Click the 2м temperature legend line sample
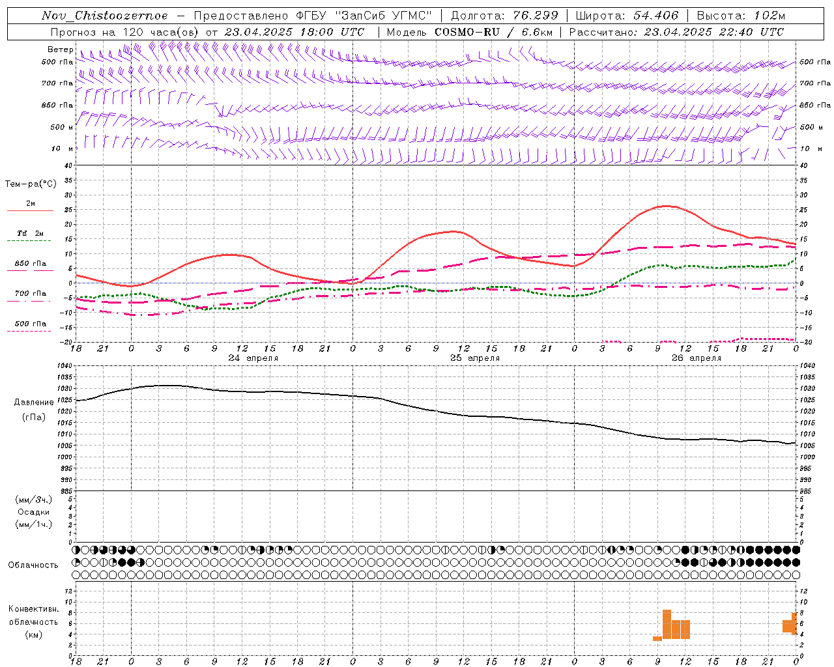The image size is (834, 667). (x=30, y=211)
